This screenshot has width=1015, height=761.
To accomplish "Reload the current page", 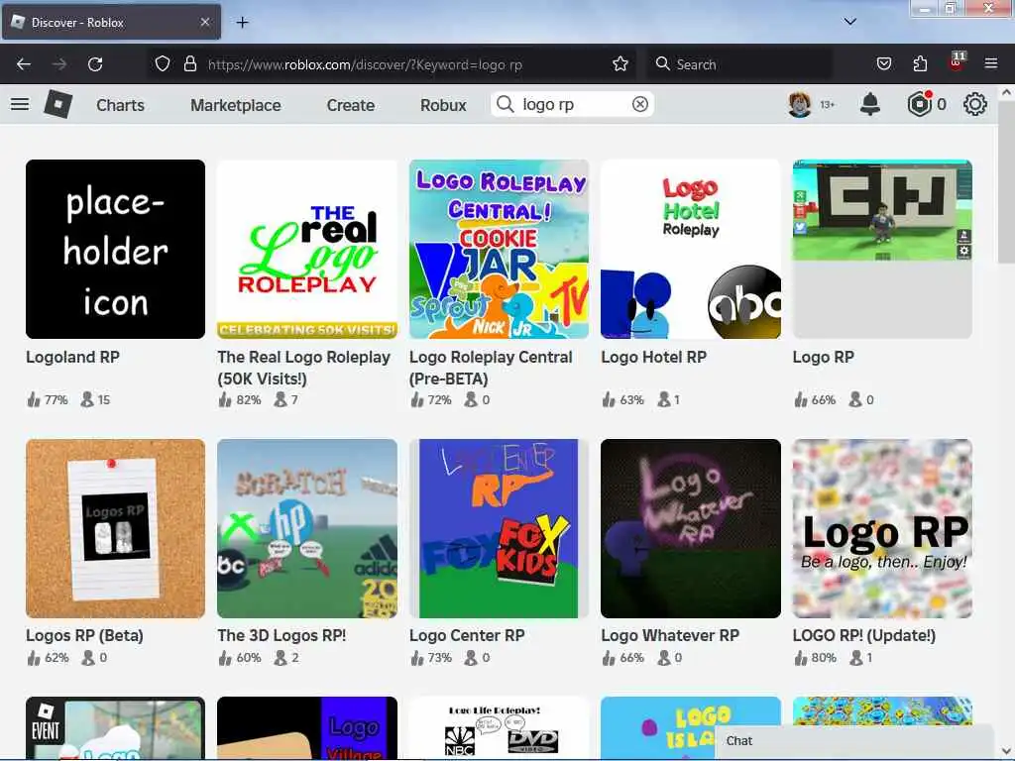I will [95, 64].
